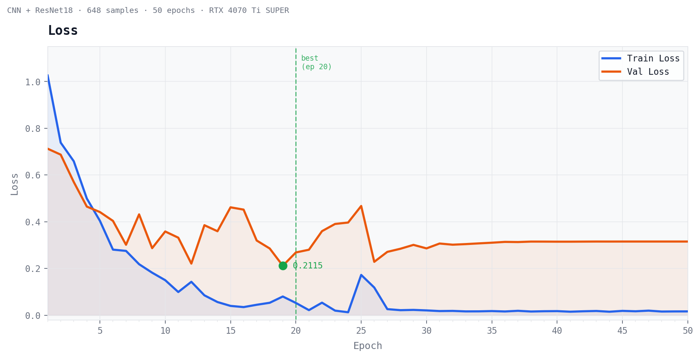Select the 'best (ep 20)' annotation text
The height and width of the screenshot is (358, 700).
(316, 63)
